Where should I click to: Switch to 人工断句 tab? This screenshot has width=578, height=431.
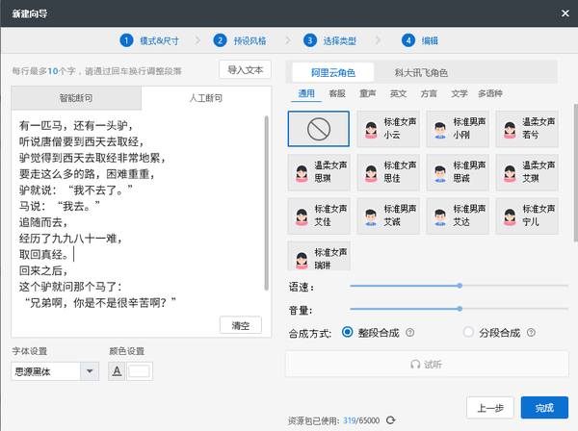(x=206, y=98)
